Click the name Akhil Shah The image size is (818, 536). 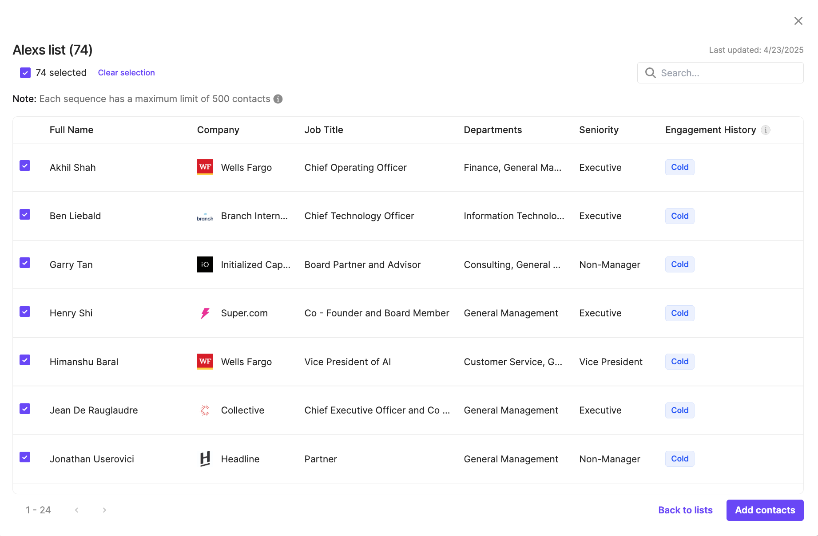click(73, 168)
